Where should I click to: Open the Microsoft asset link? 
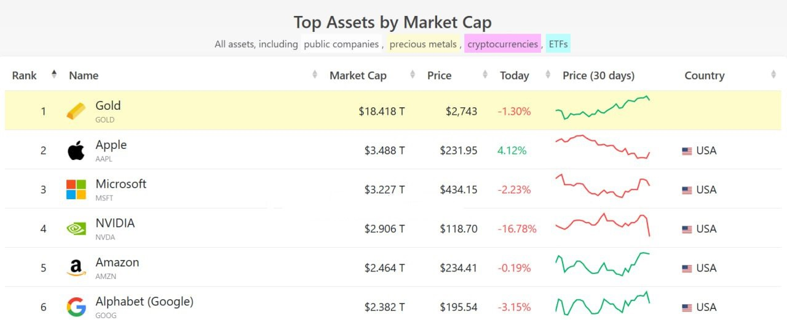pyautogui.click(x=121, y=184)
